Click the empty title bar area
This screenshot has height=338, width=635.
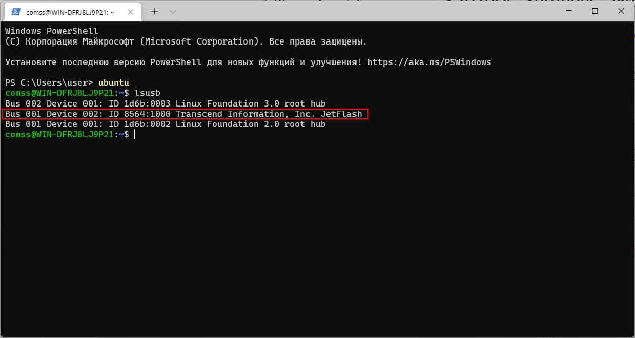point(359,11)
